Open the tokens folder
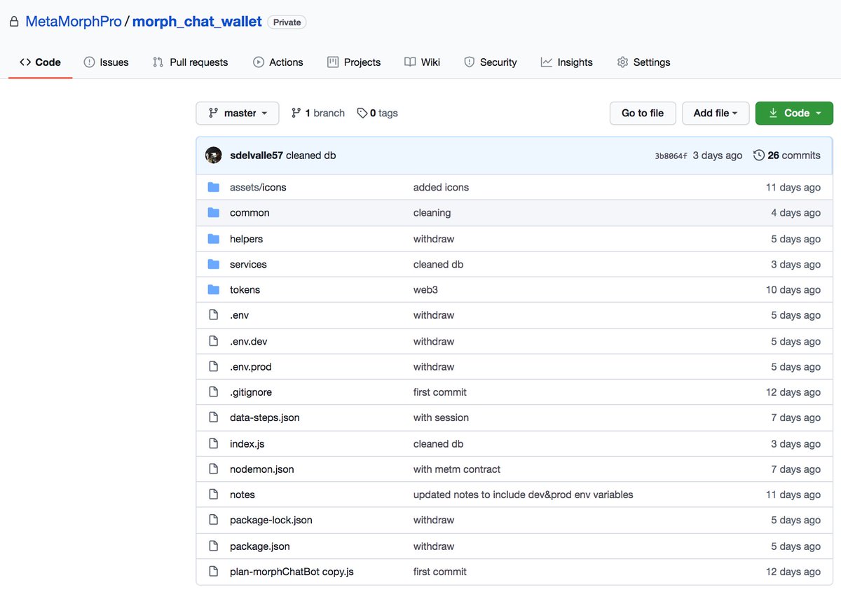Viewport: 841px width, 594px height. (245, 289)
